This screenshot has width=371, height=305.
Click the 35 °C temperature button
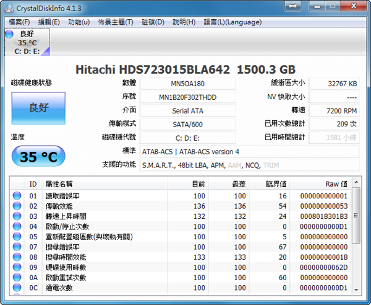click(x=38, y=157)
